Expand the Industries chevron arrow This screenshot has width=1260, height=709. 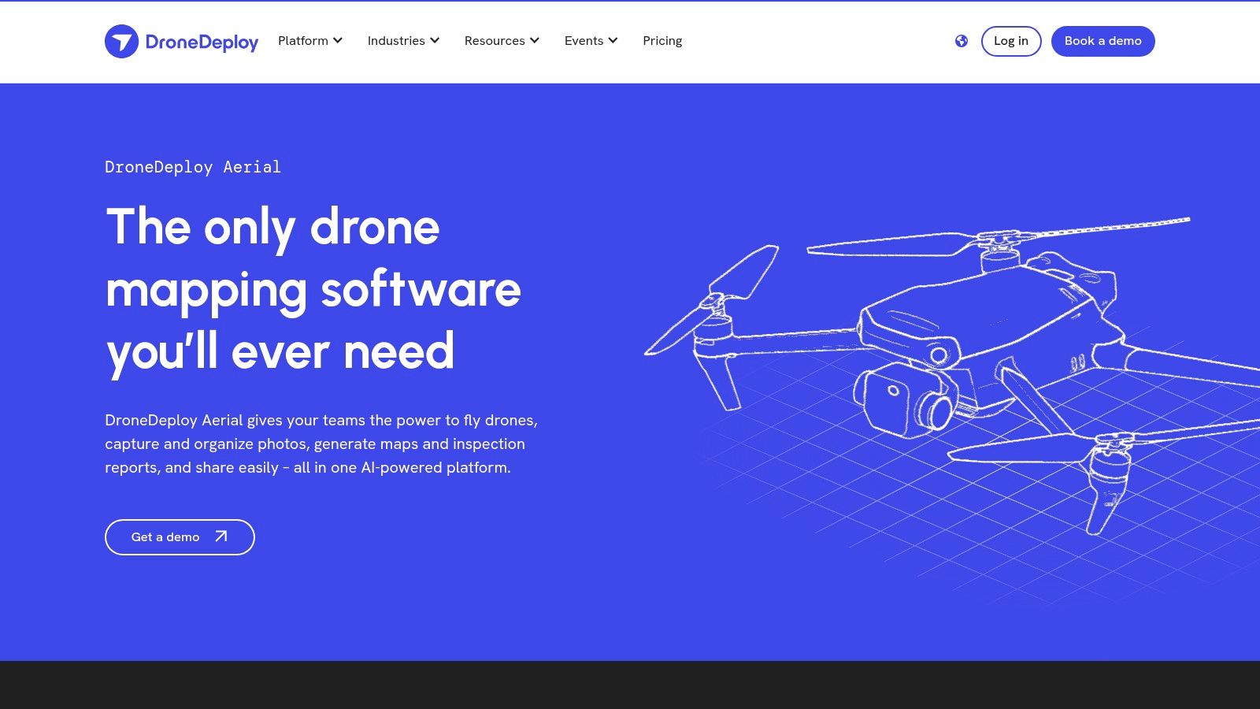[435, 41]
